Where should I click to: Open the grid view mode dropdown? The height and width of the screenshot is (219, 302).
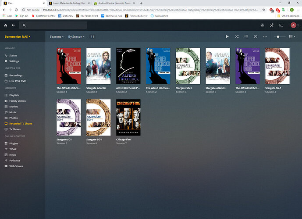coord(292,36)
